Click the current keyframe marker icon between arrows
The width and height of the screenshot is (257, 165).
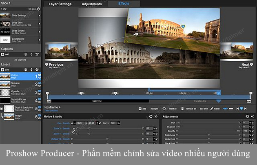click(241, 108)
